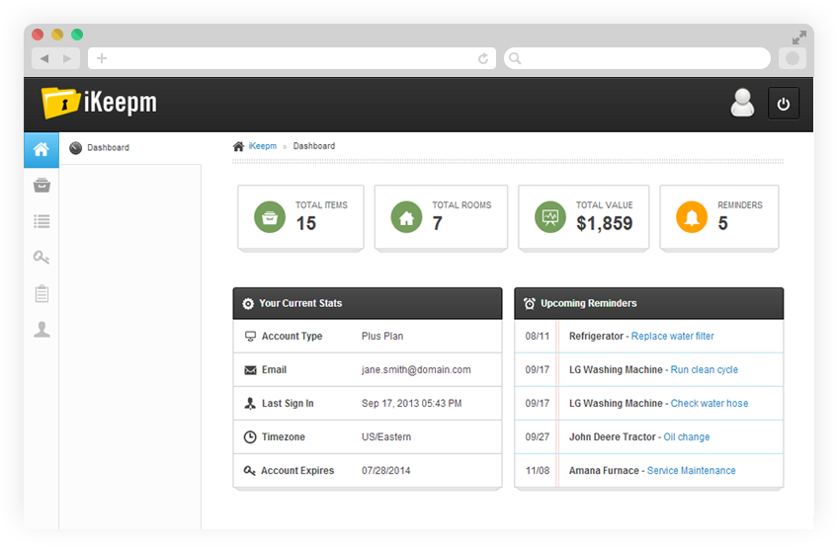Open the user profile avatar icon
Viewport: 838px width, 546px height.
pyautogui.click(x=742, y=103)
